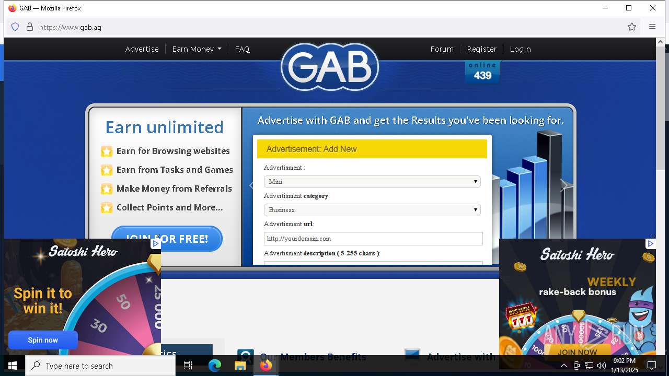
Task: Open the Login page
Action: pyautogui.click(x=520, y=49)
